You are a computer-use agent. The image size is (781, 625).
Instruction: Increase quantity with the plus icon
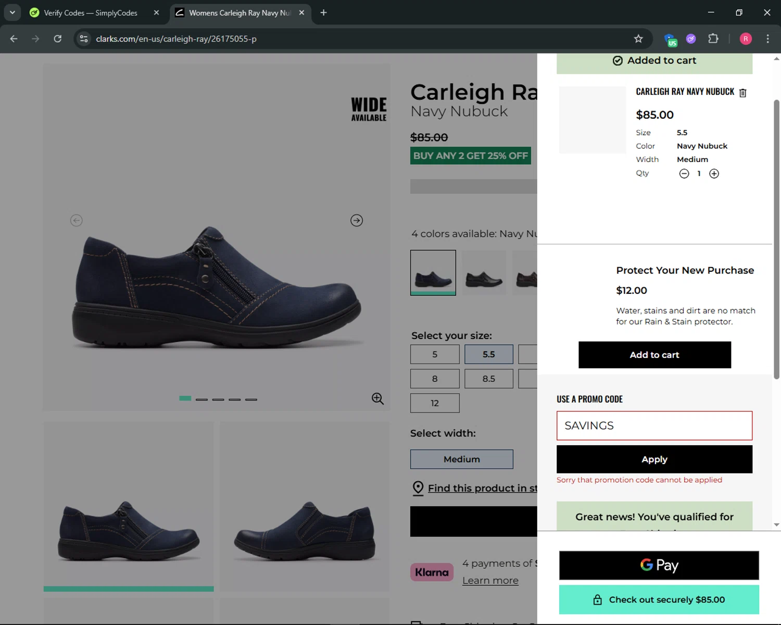tap(714, 174)
